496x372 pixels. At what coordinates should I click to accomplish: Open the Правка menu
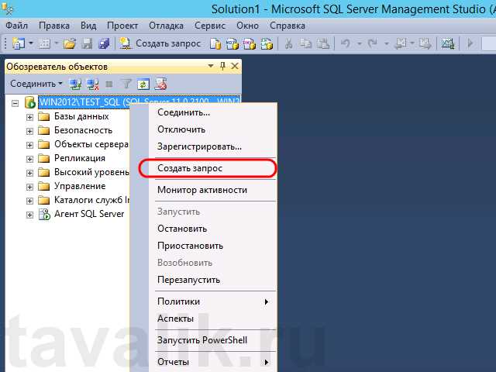pyautogui.click(x=54, y=26)
